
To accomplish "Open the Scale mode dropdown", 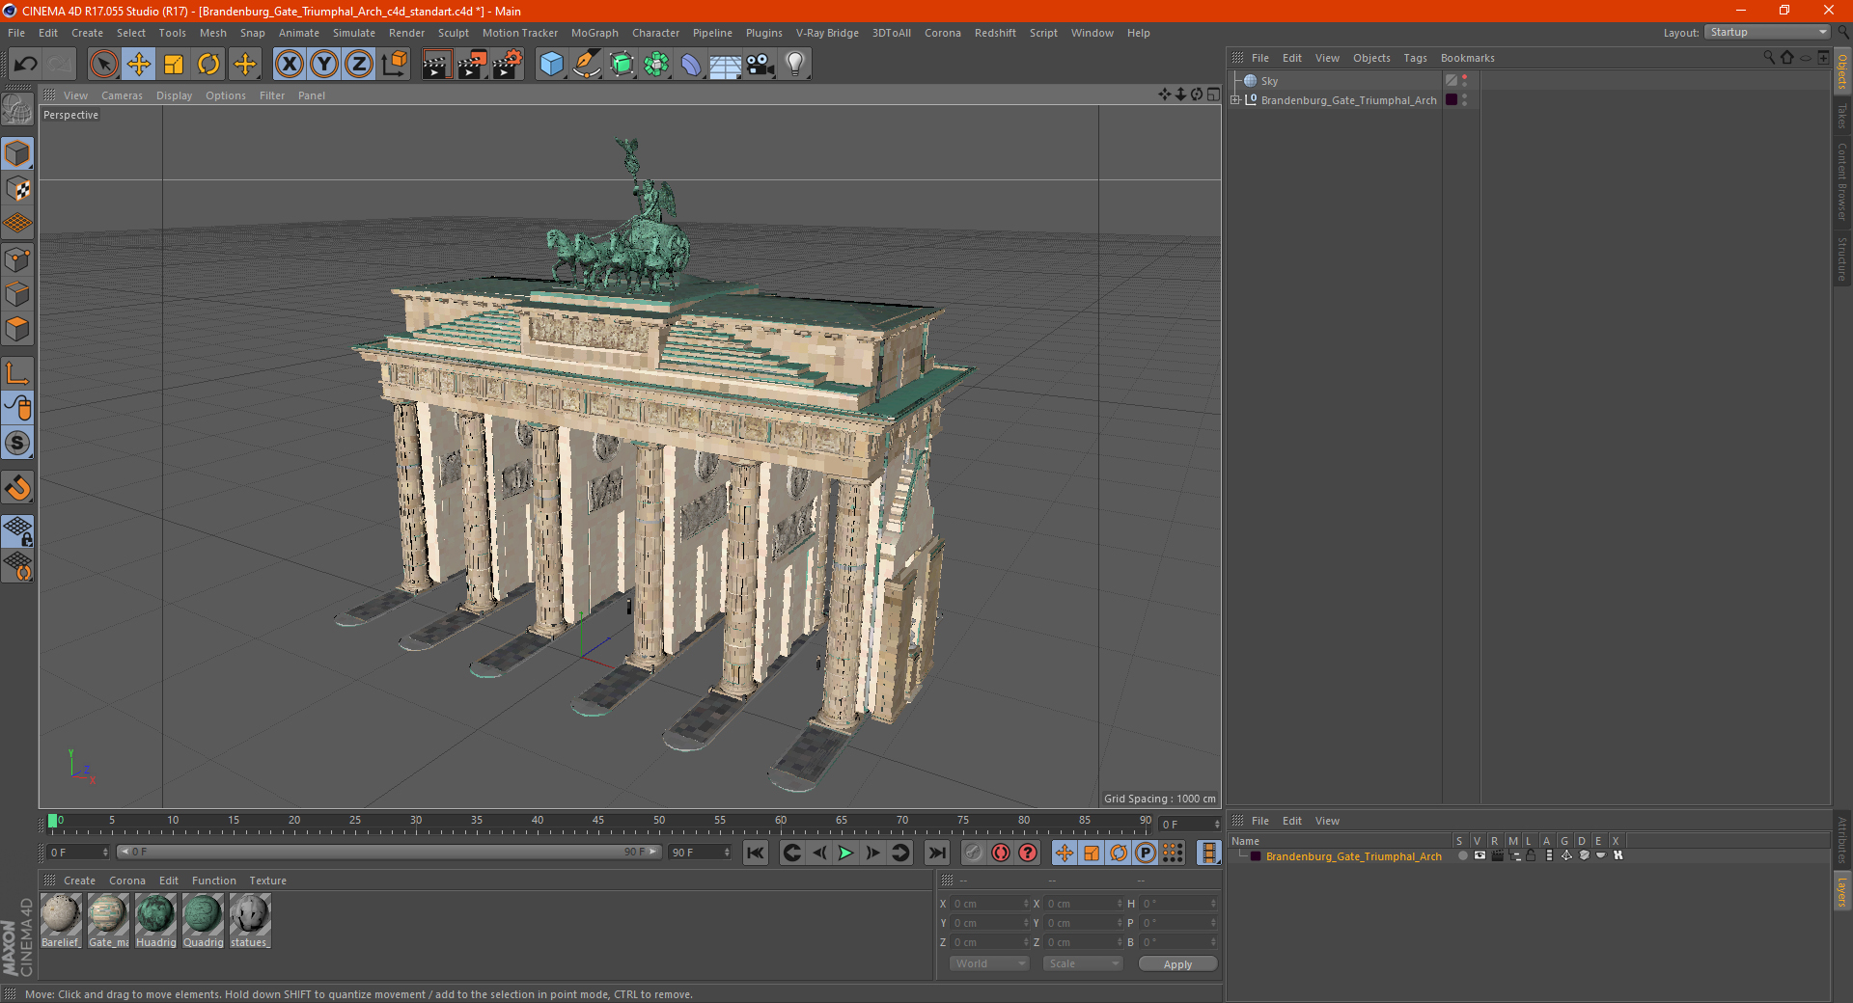I will [x=1083, y=963].
